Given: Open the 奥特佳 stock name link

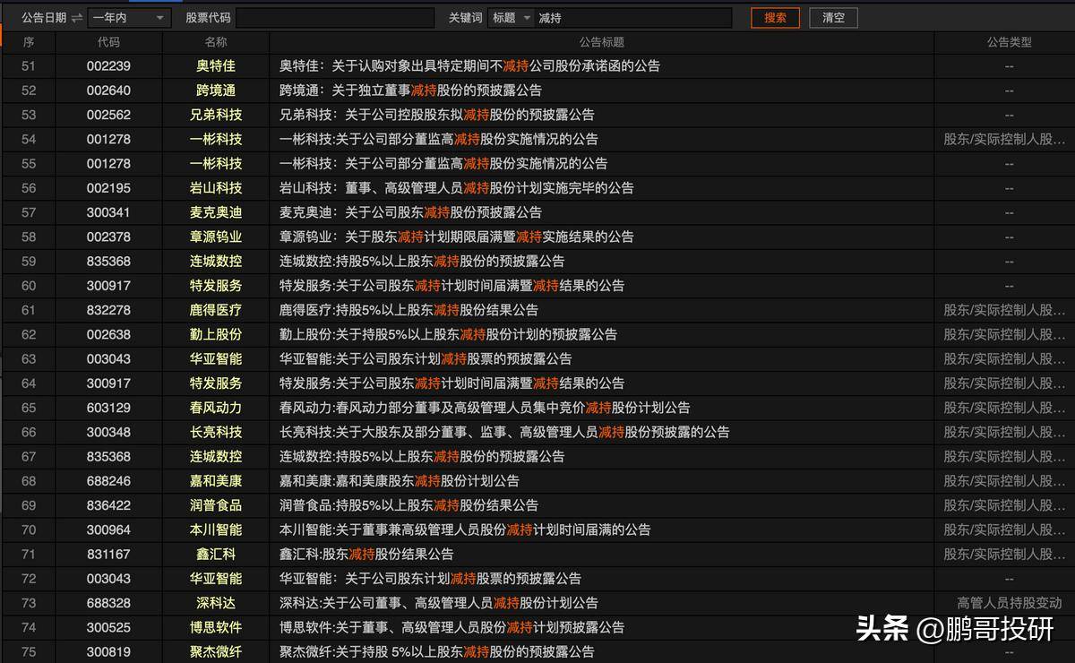Looking at the screenshot, I should [x=214, y=65].
